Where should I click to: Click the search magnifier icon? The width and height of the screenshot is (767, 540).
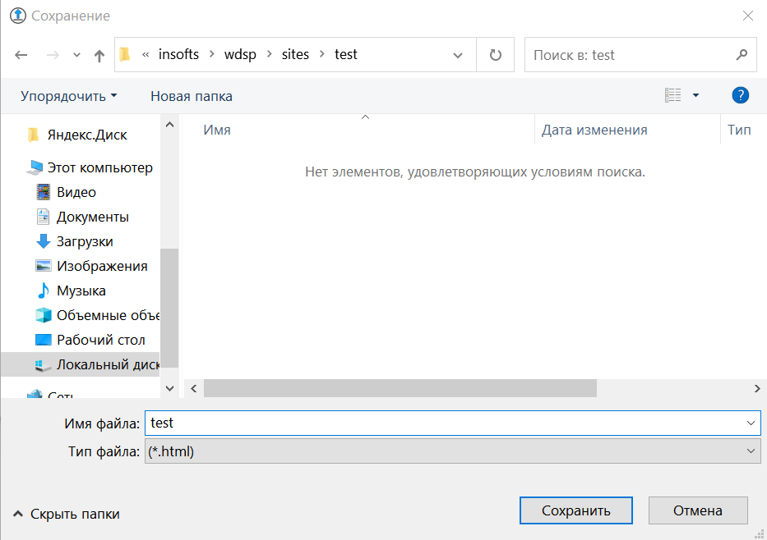pyautogui.click(x=742, y=55)
